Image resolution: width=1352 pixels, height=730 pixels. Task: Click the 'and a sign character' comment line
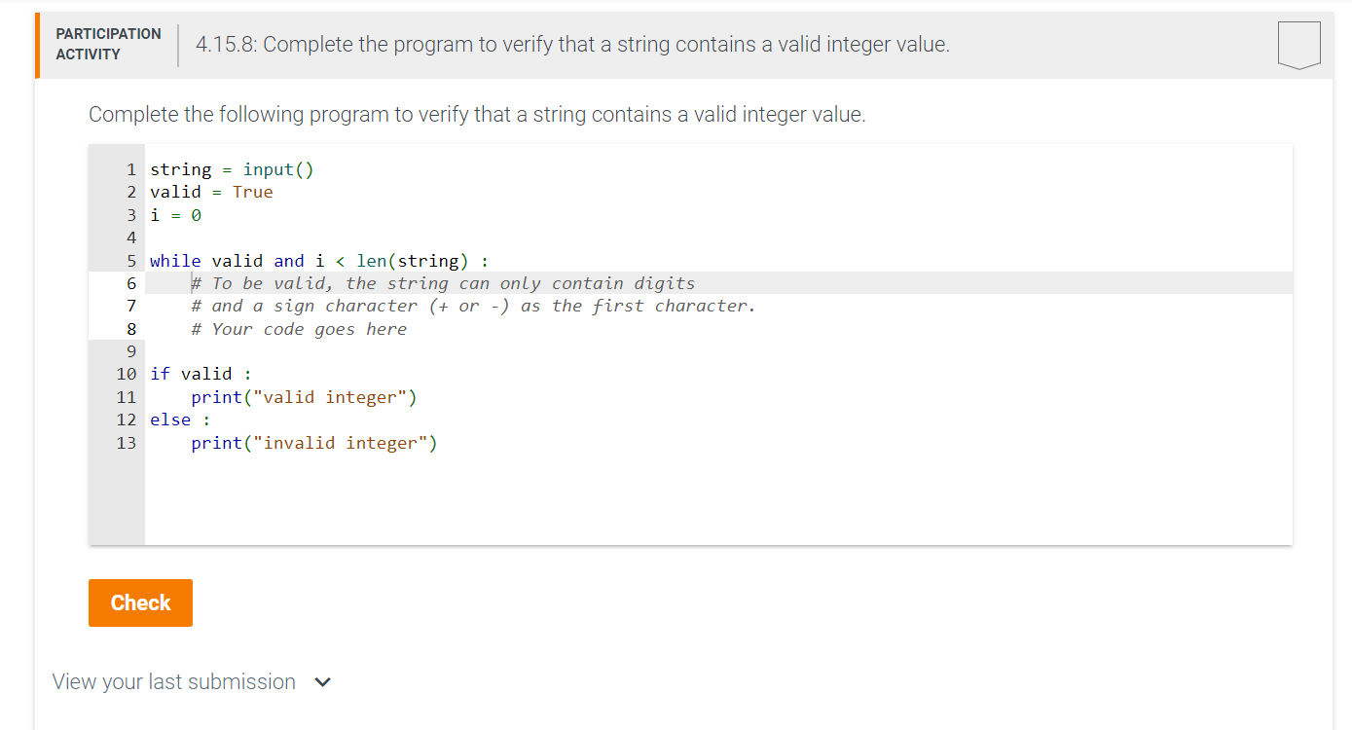[472, 306]
